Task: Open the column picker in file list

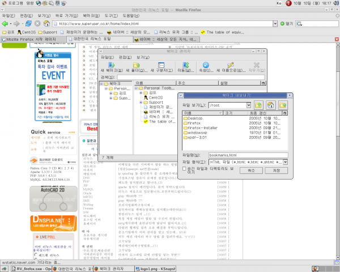Action: (285, 113)
